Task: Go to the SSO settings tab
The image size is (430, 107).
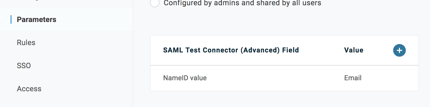Action: 24,66
